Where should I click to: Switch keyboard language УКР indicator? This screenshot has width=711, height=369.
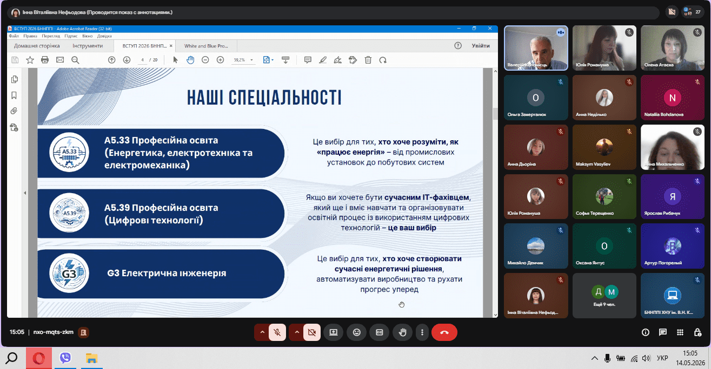point(662,358)
